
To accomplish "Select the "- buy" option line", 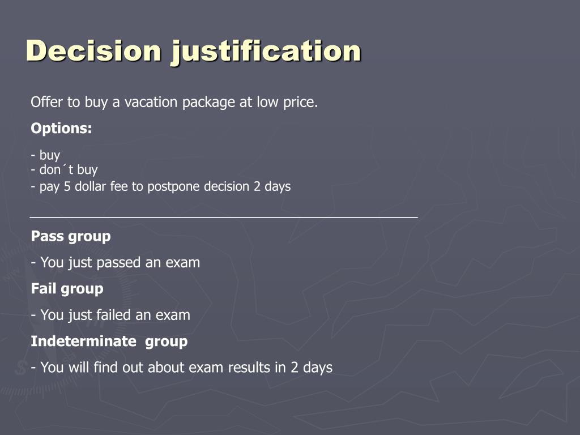I will [x=45, y=155].
